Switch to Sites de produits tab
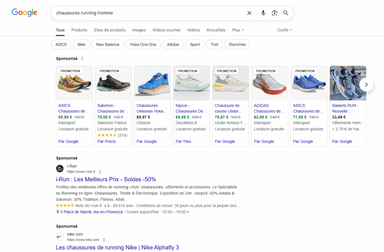This screenshot has width=384, height=252. tap(109, 30)
